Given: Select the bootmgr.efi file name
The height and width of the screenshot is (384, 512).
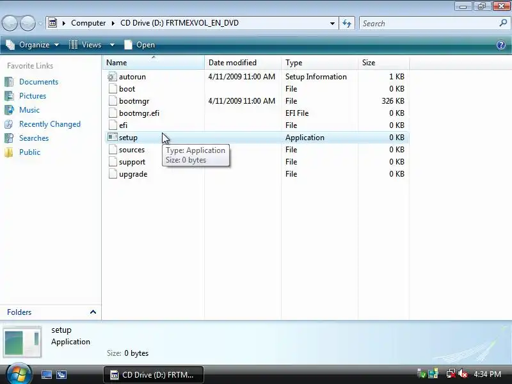Looking at the screenshot, I should tap(139, 113).
